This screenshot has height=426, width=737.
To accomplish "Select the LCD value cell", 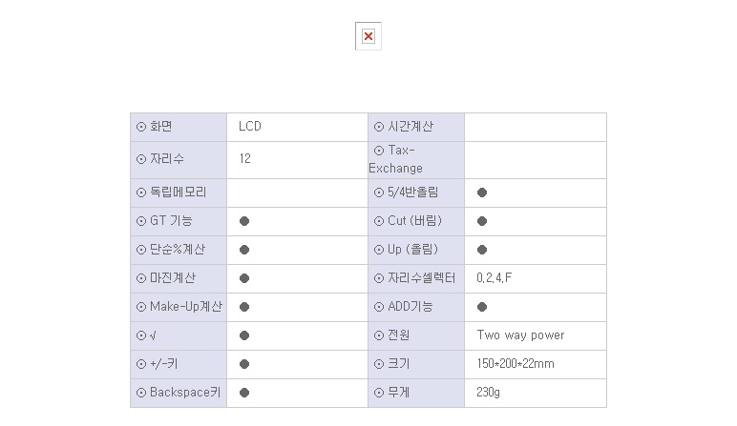I will pos(297,127).
